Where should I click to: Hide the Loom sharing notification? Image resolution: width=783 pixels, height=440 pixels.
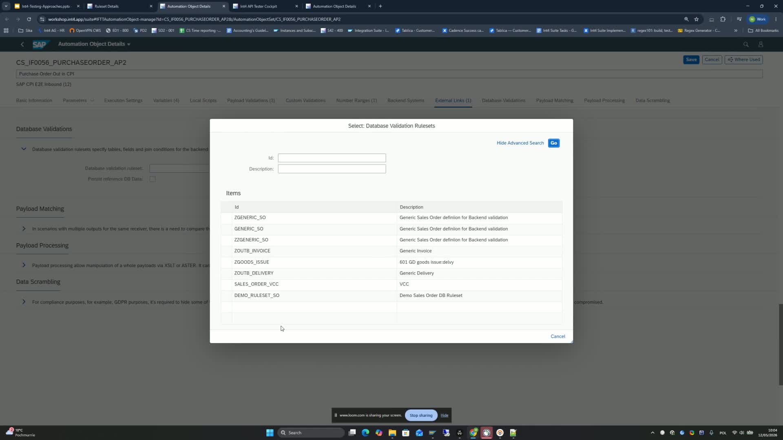tap(444, 415)
